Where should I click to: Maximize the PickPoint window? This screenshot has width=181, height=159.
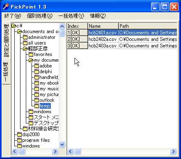[165, 7]
